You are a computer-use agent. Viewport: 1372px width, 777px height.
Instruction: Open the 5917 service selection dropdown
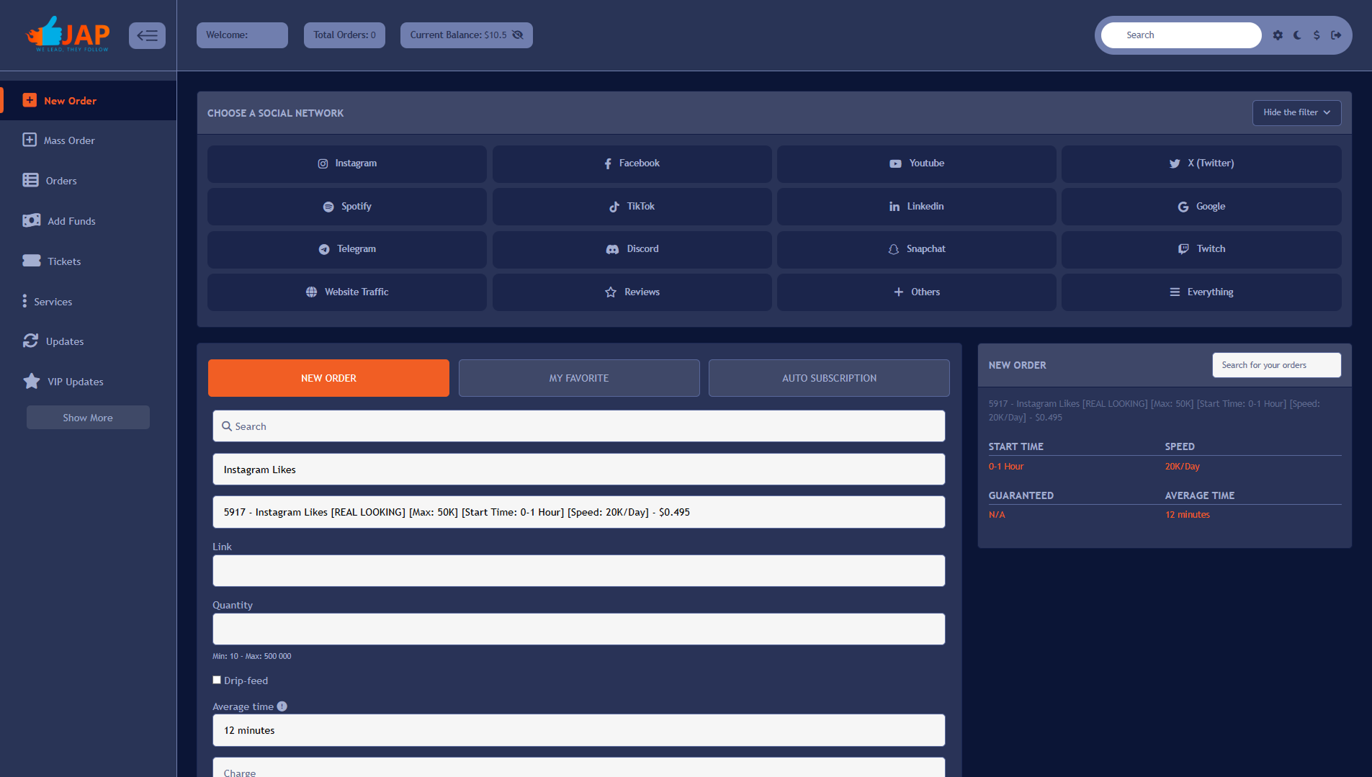(578, 512)
